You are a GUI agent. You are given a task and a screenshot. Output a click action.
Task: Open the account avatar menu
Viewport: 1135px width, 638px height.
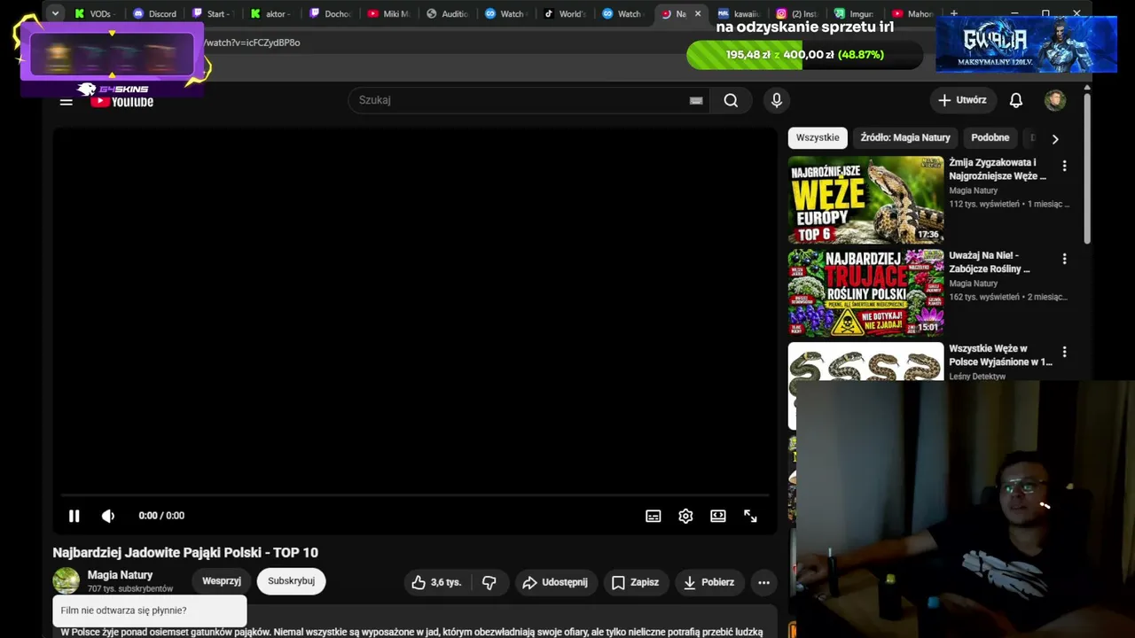click(1055, 100)
